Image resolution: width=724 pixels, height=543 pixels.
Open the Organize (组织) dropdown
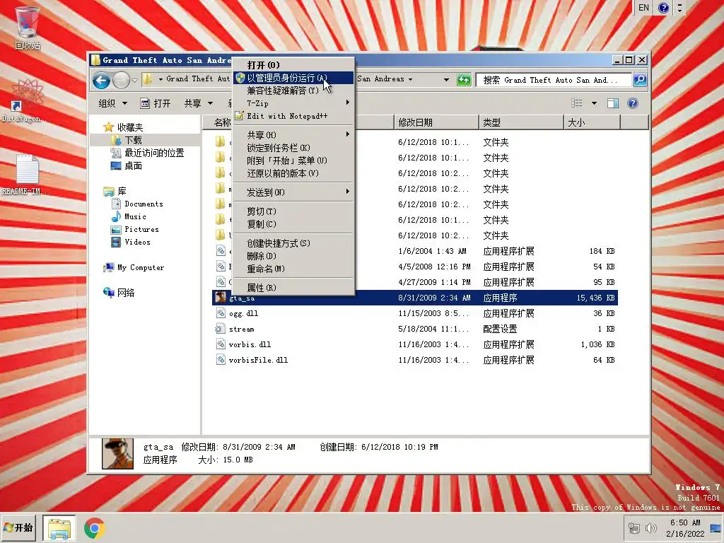point(112,103)
